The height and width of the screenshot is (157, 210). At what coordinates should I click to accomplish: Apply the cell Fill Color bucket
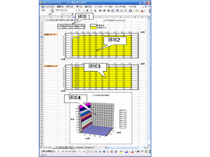[x=136, y=10]
